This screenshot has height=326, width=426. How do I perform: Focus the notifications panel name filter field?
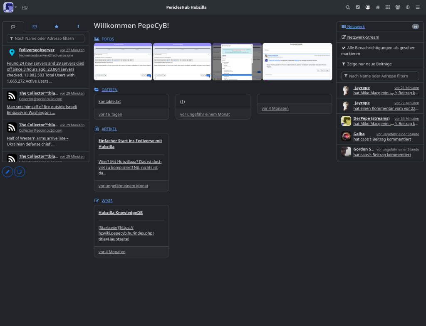[380, 76]
